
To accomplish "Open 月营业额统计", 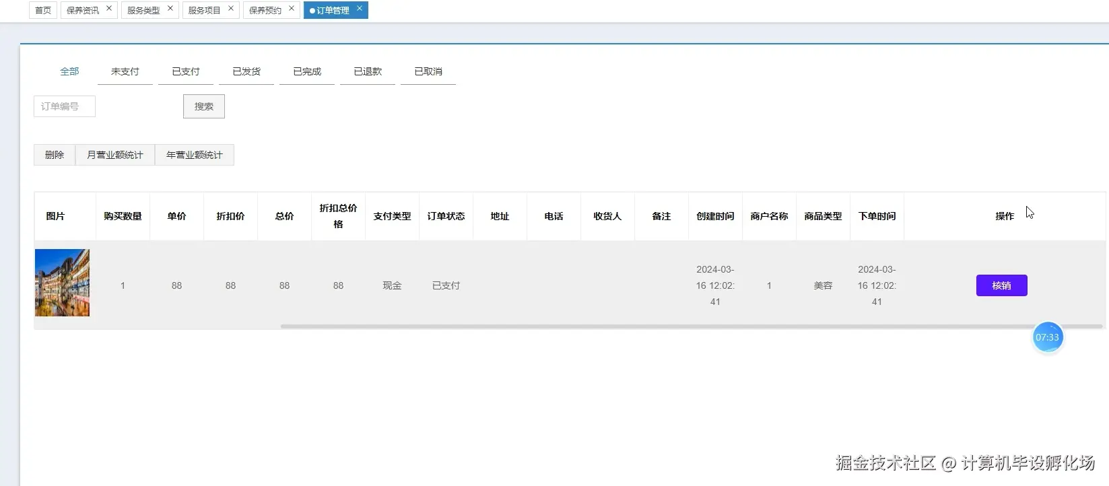I will click(115, 155).
